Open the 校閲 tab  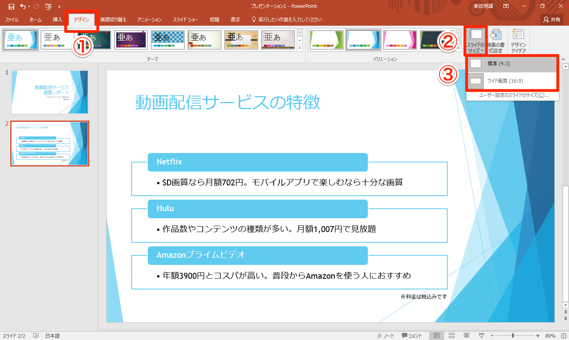click(215, 19)
